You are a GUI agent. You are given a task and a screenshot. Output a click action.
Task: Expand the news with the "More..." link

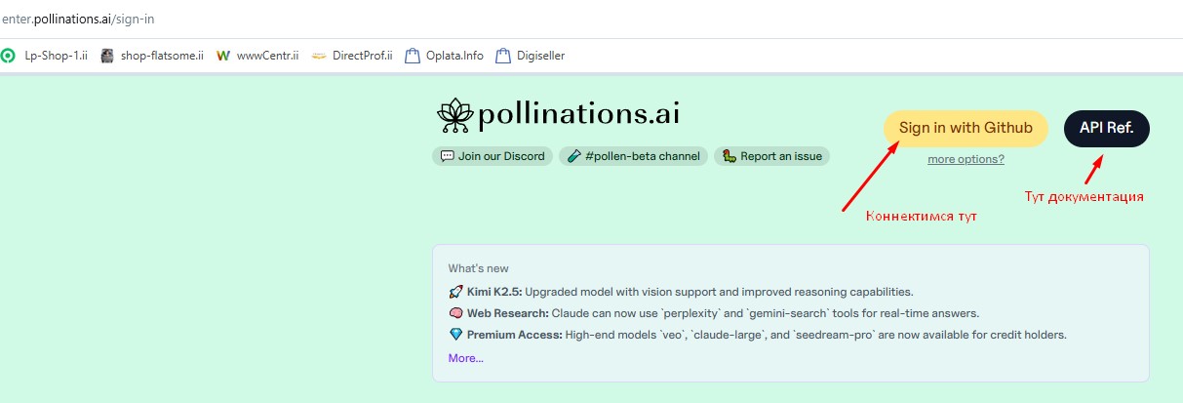[x=465, y=358]
